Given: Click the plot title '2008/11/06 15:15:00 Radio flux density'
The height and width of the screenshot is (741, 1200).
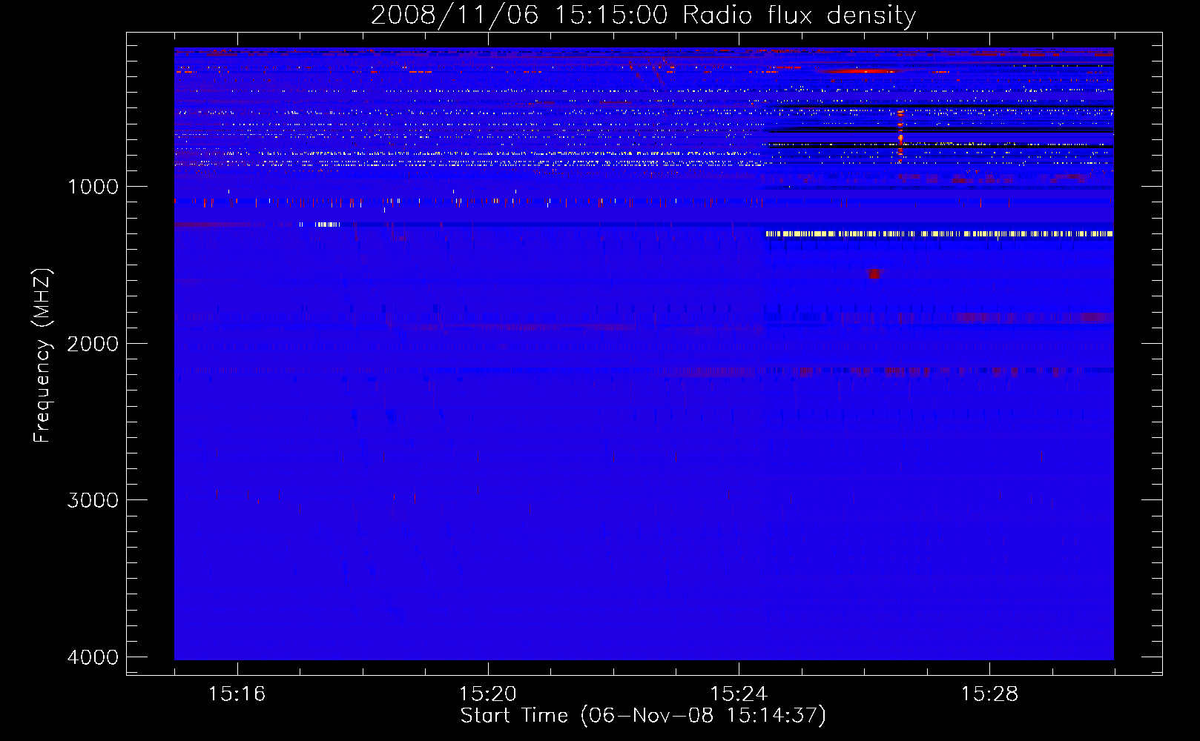Looking at the screenshot, I should (643, 15).
